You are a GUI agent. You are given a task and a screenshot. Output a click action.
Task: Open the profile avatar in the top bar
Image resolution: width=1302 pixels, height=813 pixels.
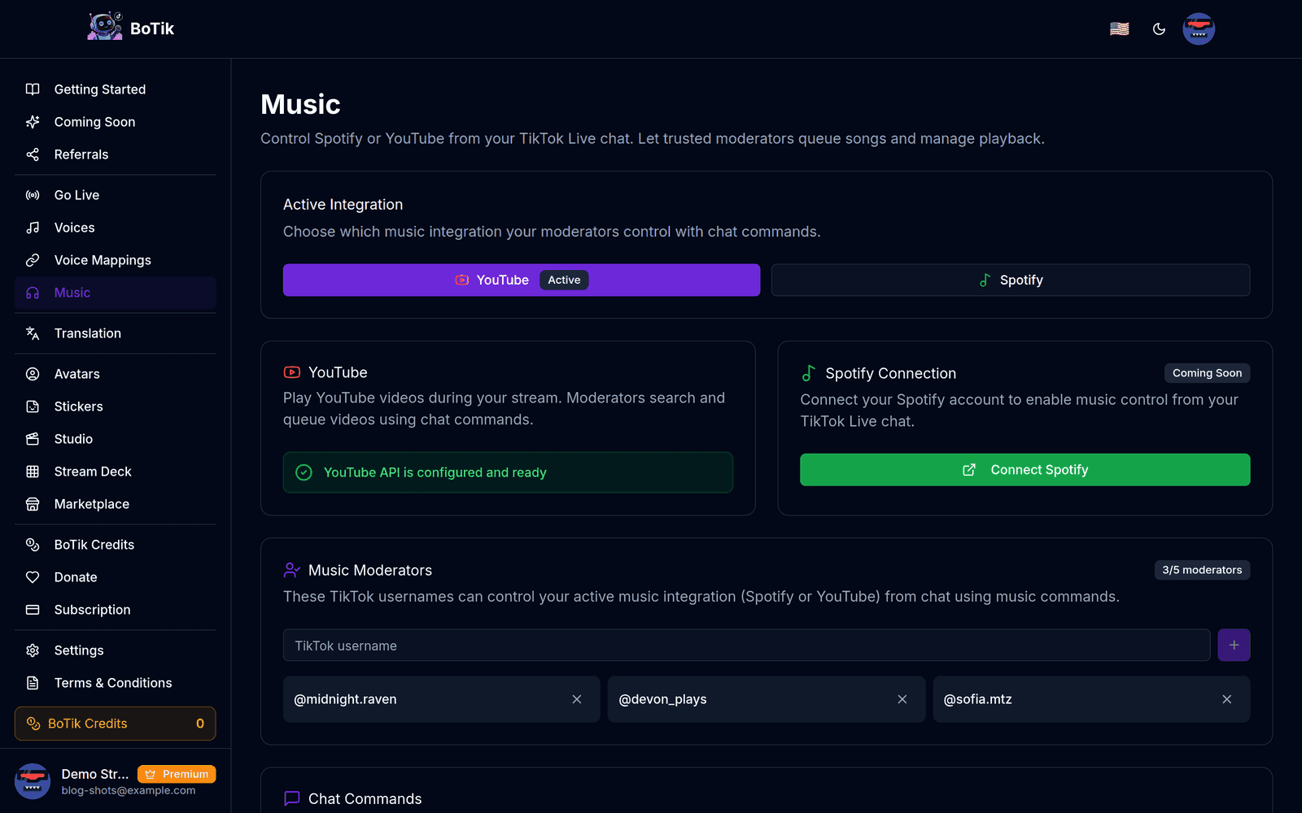pos(1199,28)
